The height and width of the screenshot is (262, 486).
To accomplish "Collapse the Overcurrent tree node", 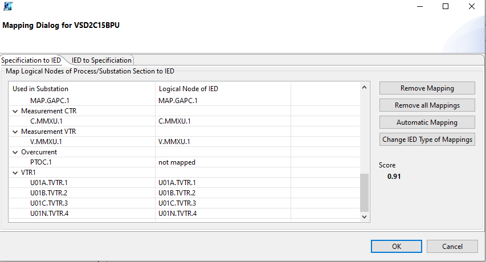I will coord(15,152).
